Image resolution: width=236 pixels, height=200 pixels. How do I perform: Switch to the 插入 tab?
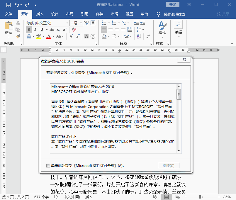[40, 14]
